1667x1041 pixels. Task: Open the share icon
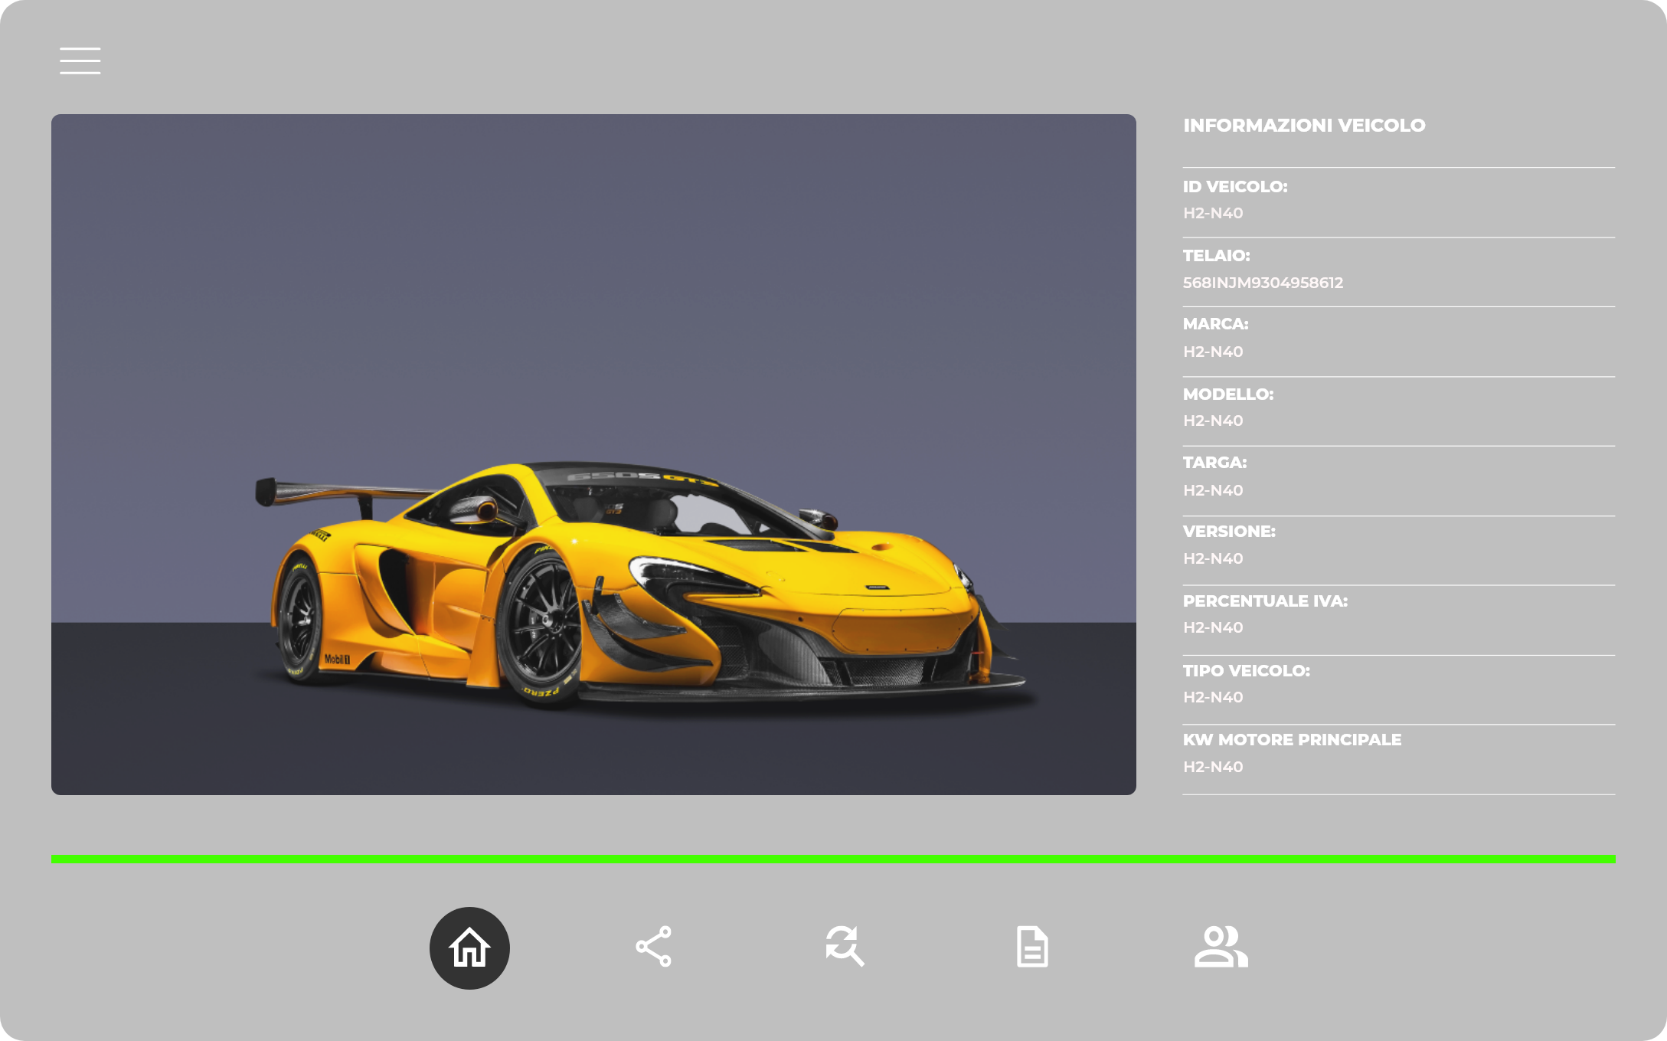click(654, 947)
